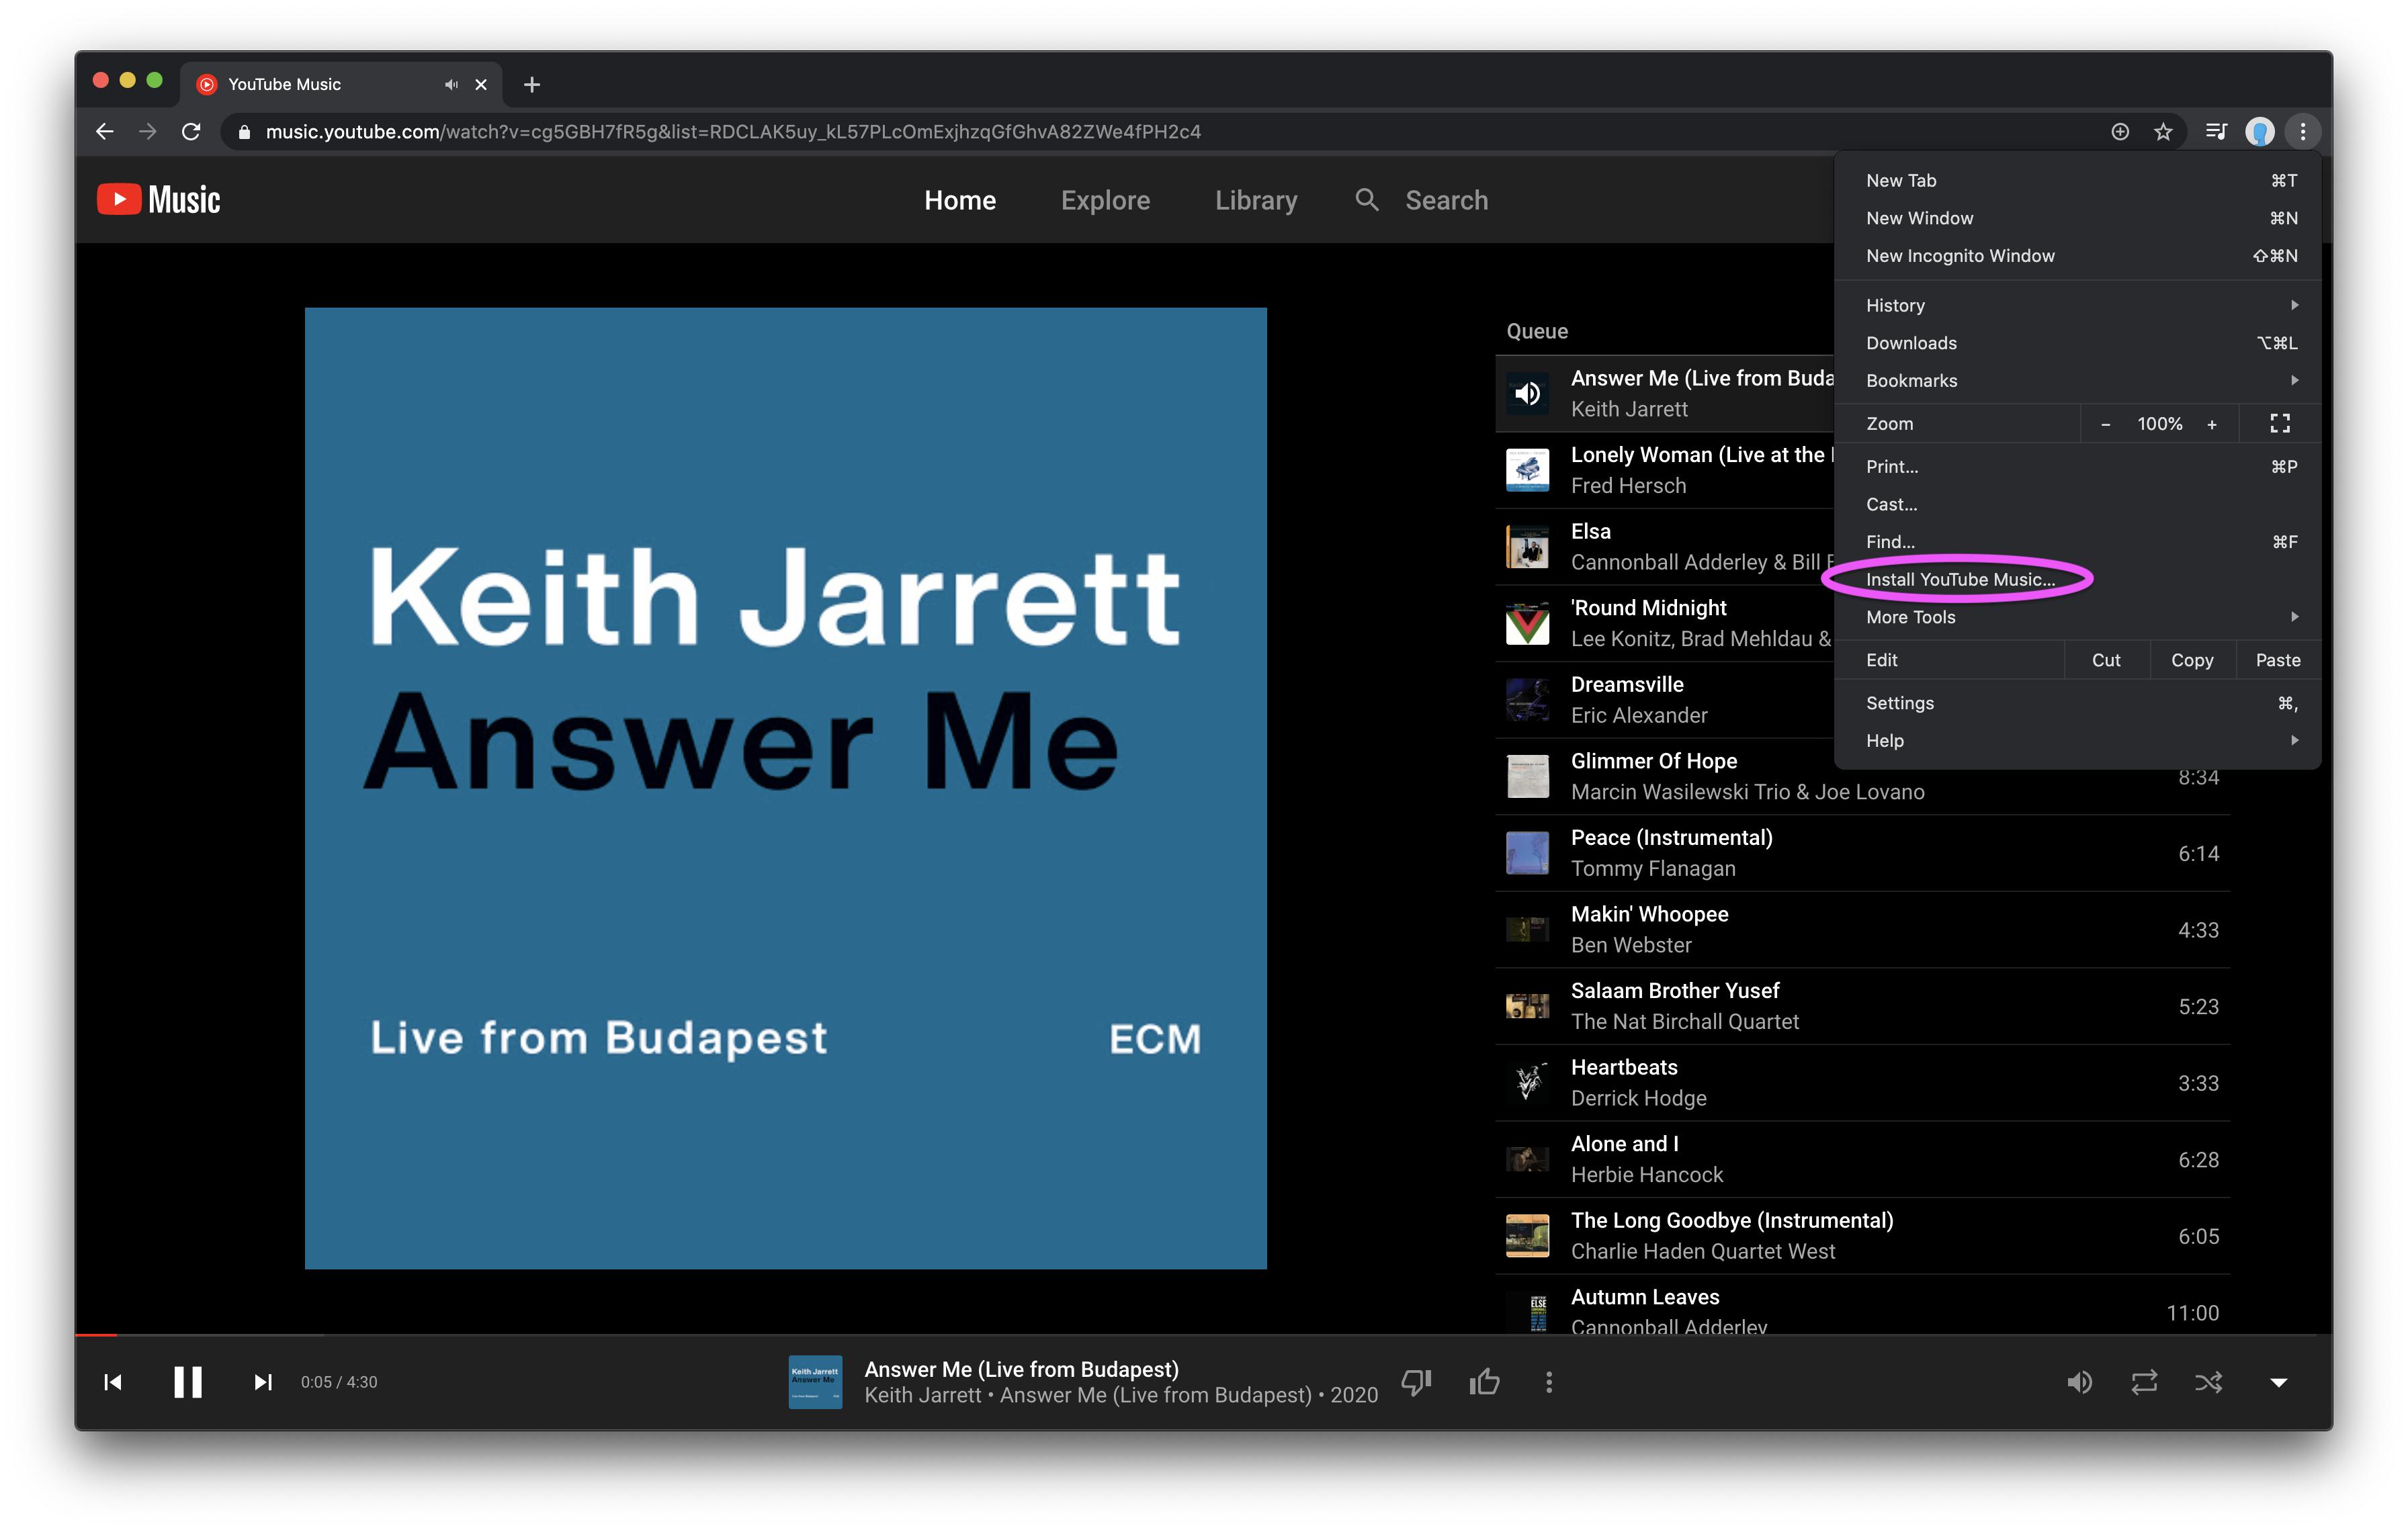Screen dimensions: 2408x1530
Task: Skip to the previous track
Action: tap(113, 1382)
